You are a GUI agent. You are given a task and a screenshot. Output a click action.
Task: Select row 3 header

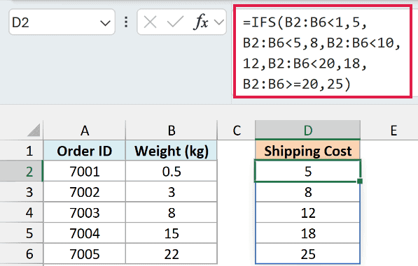tap(21, 192)
